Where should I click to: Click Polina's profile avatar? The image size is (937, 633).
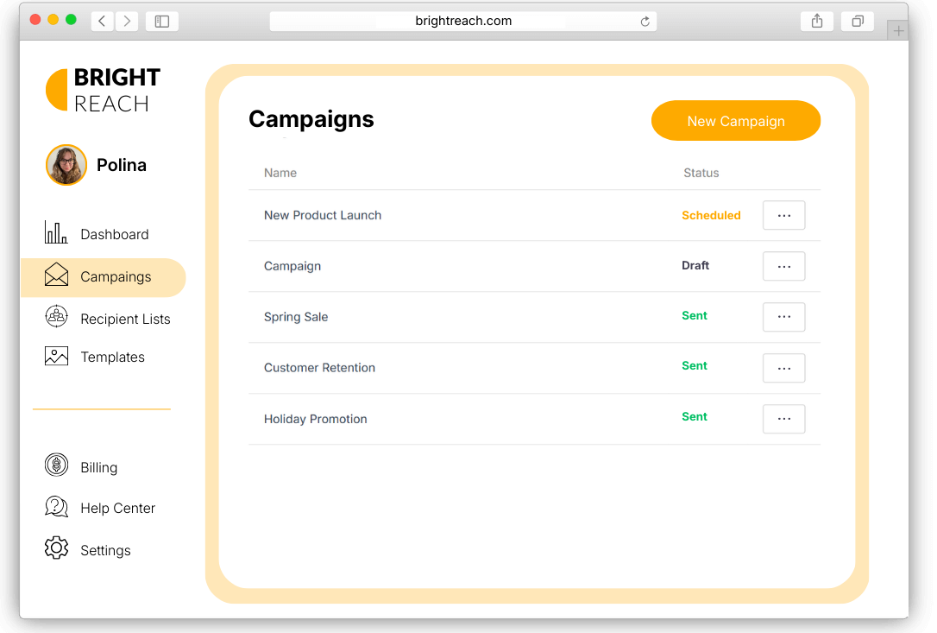tap(66, 164)
